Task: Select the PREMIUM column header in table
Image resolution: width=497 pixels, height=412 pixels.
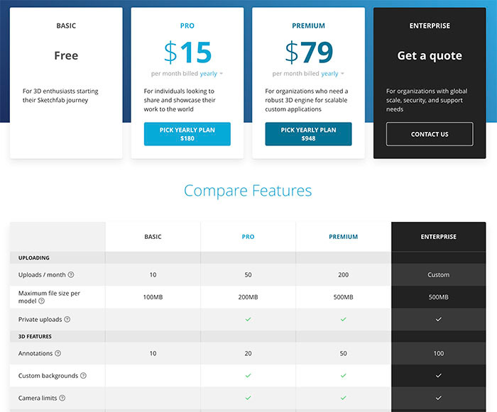Action: click(x=343, y=237)
